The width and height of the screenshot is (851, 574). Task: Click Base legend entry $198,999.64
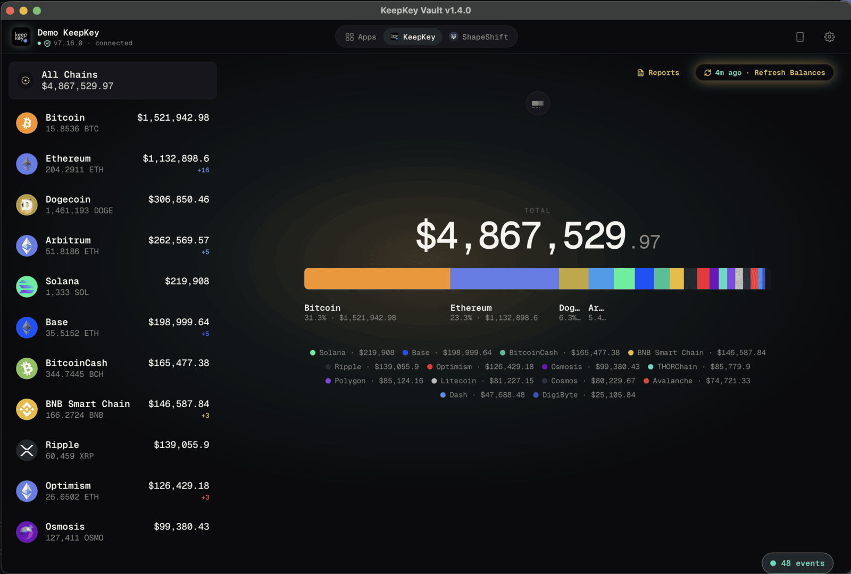click(x=447, y=353)
